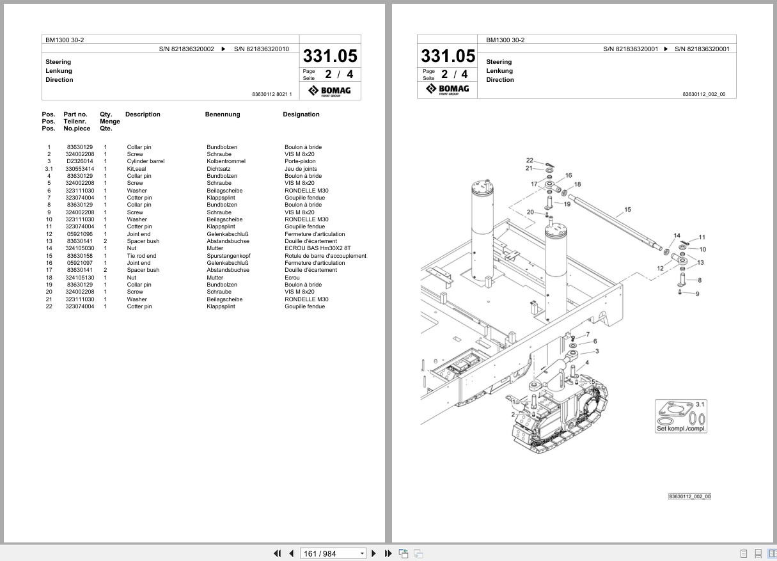The width and height of the screenshot is (777, 561).
Task: Click the '331.05' heading on right page
Action: point(448,56)
